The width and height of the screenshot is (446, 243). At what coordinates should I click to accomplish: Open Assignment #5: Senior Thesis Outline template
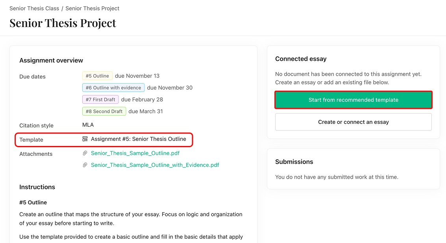coord(139,139)
